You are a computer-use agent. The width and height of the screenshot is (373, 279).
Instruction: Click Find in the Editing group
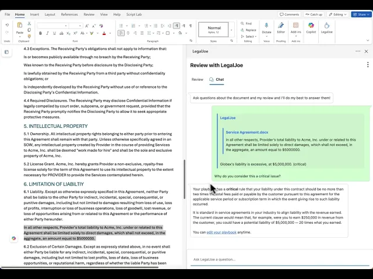click(246, 23)
